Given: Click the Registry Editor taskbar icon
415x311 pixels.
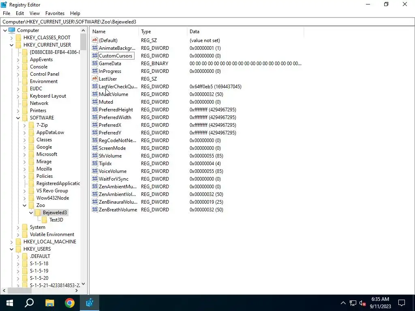Looking at the screenshot, I should coord(90,303).
